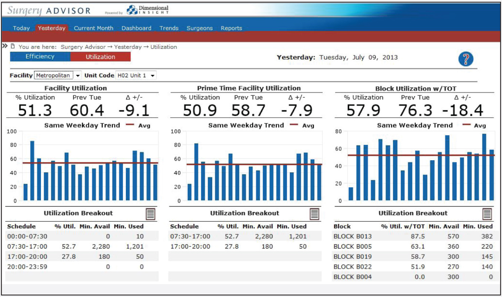This screenshot has height=297, width=502.
Task: Open Facility Utilization breakout report icon
Action: (x=151, y=214)
